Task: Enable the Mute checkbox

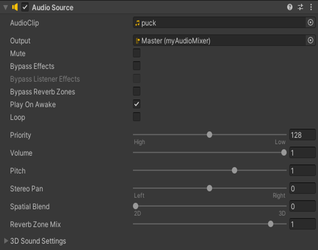Action: coord(137,53)
